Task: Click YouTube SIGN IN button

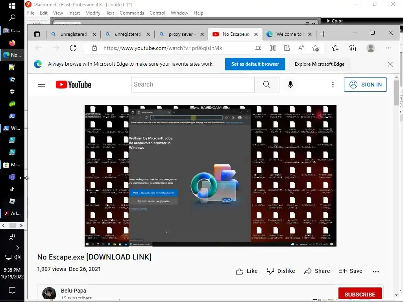Action: [x=365, y=85]
